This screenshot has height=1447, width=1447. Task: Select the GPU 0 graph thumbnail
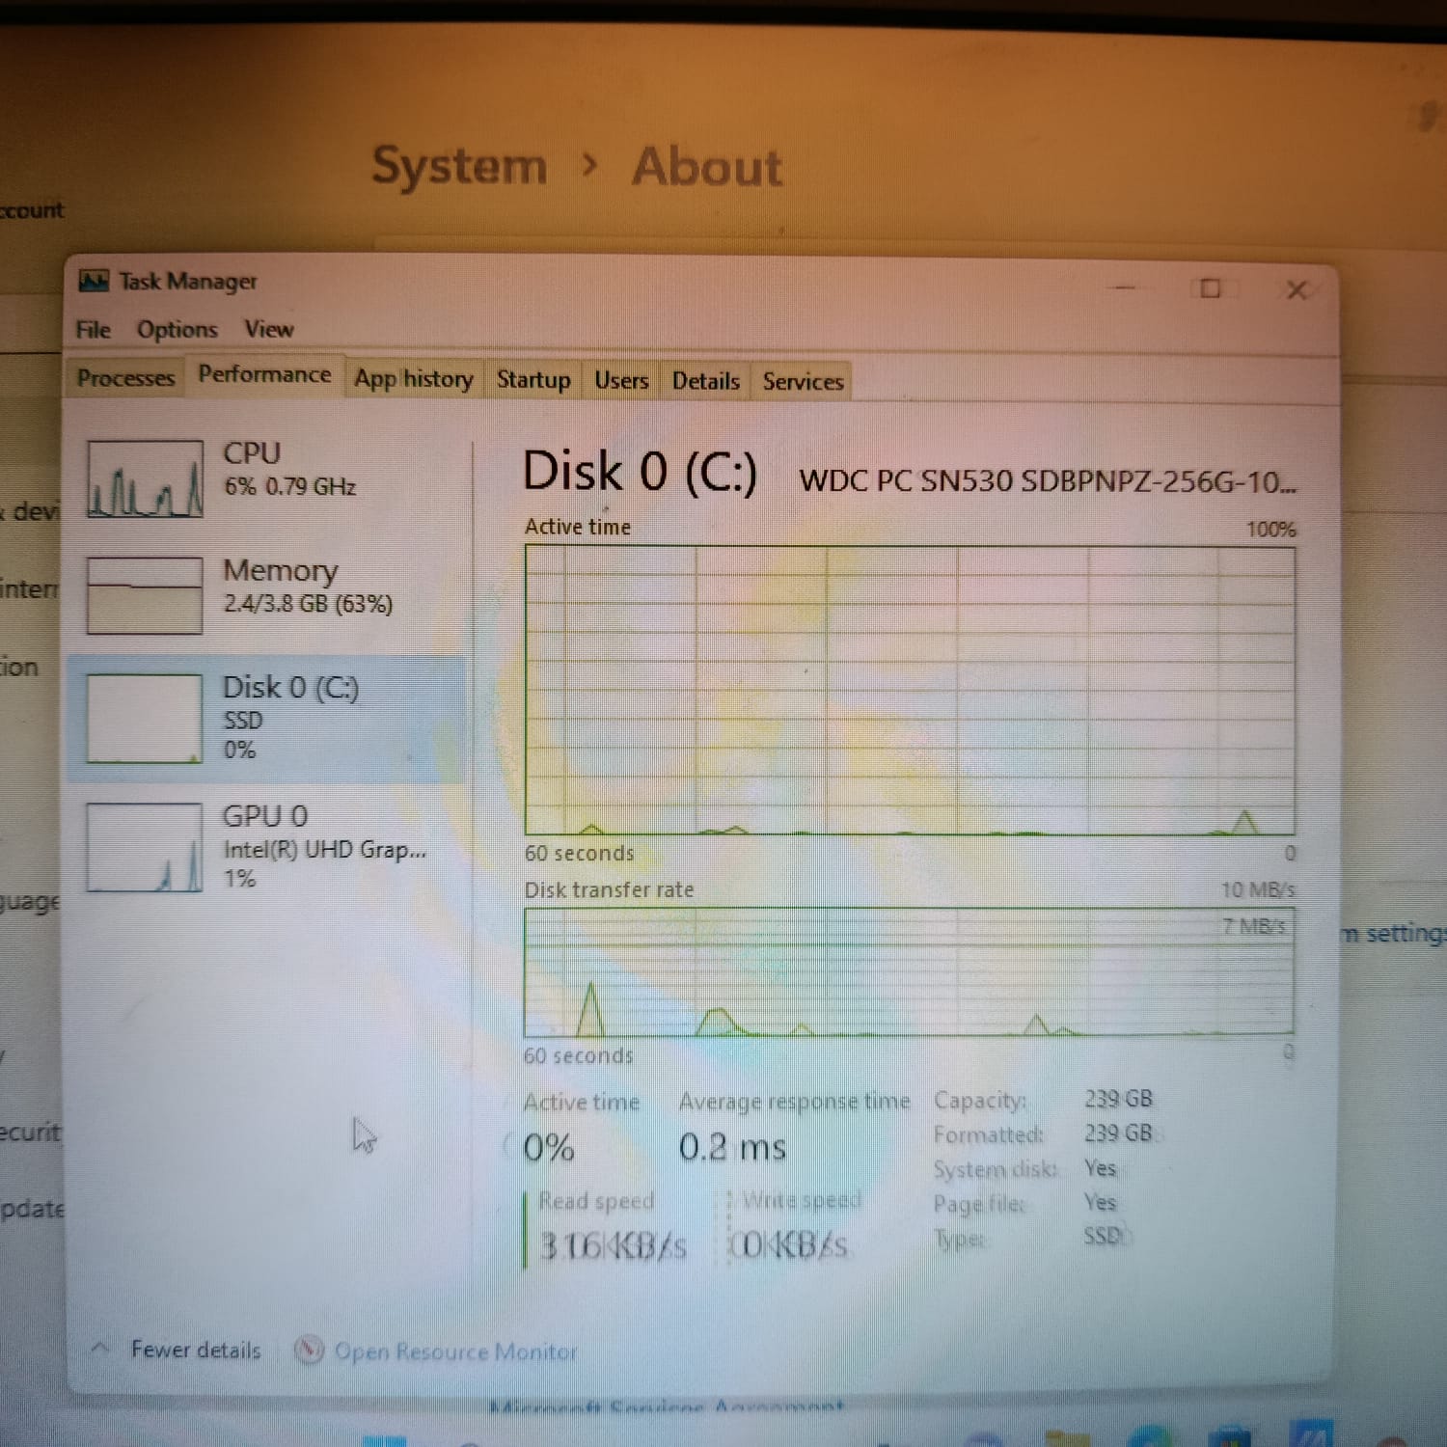coord(145,848)
